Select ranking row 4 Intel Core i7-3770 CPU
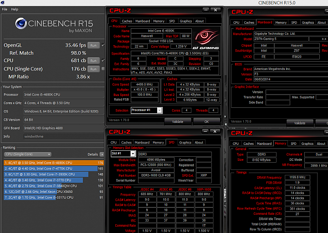The image size is (328, 233). (54, 180)
